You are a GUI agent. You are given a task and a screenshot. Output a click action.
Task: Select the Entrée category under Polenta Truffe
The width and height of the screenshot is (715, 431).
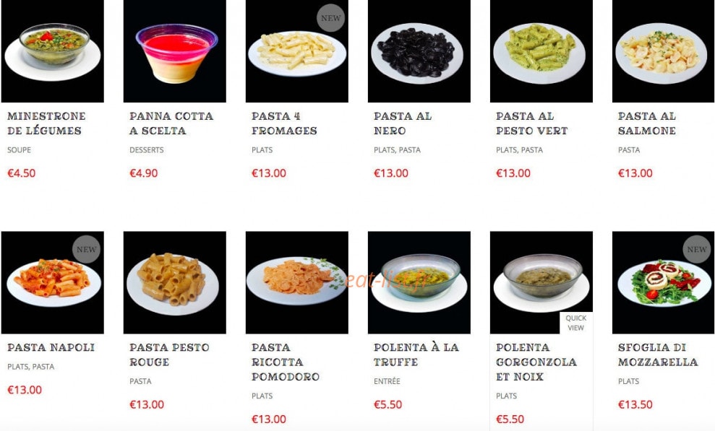click(387, 381)
